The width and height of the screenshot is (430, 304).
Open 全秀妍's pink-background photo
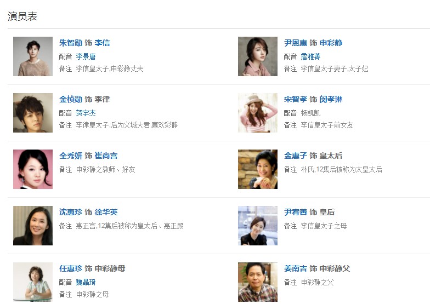coord(33,169)
